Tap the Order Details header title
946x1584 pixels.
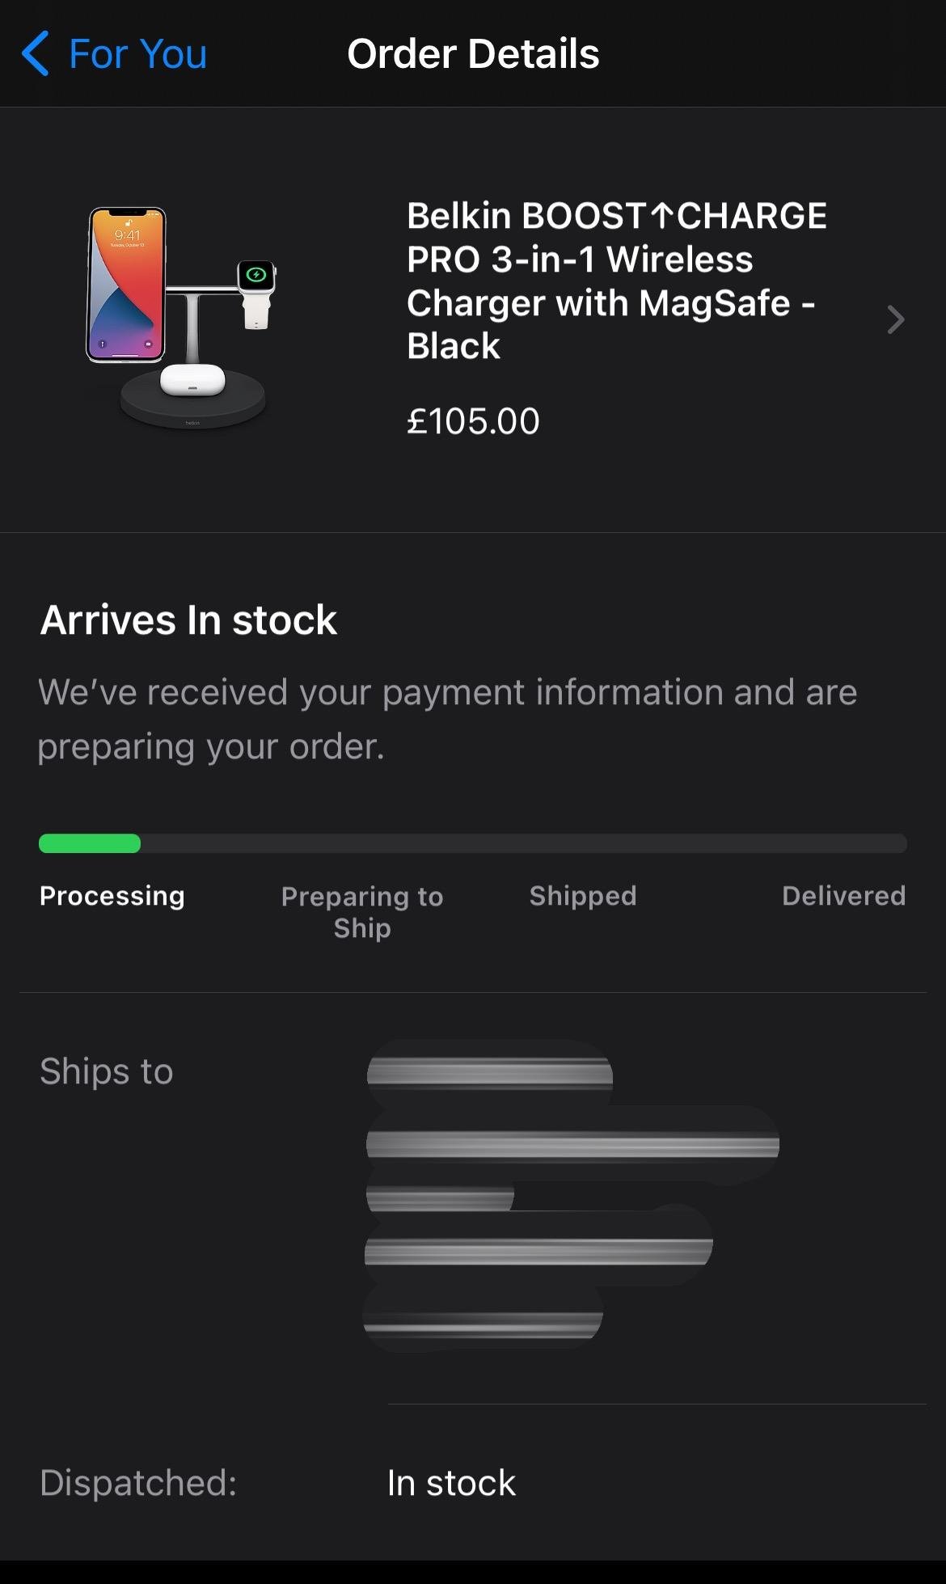(473, 54)
